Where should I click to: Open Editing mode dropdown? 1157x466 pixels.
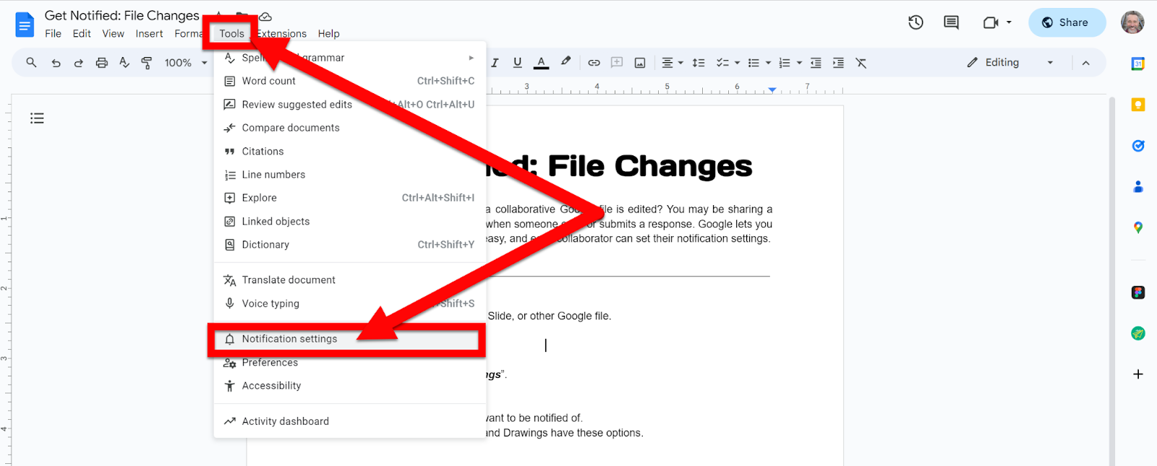pyautogui.click(x=1009, y=63)
